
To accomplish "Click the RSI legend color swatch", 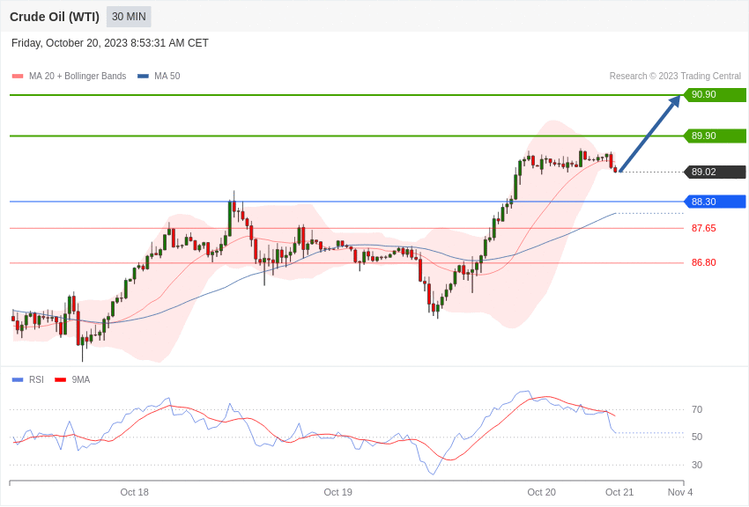I will coord(18,379).
